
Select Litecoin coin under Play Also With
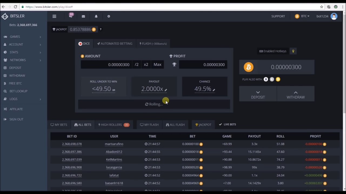click(x=272, y=79)
